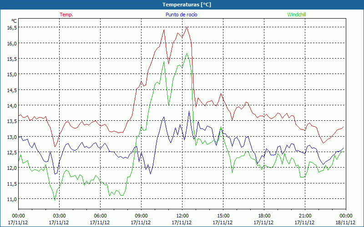Click the 12:00 time axis label
Screen dimensions: 364x227
pyautogui.click(x=182, y=216)
